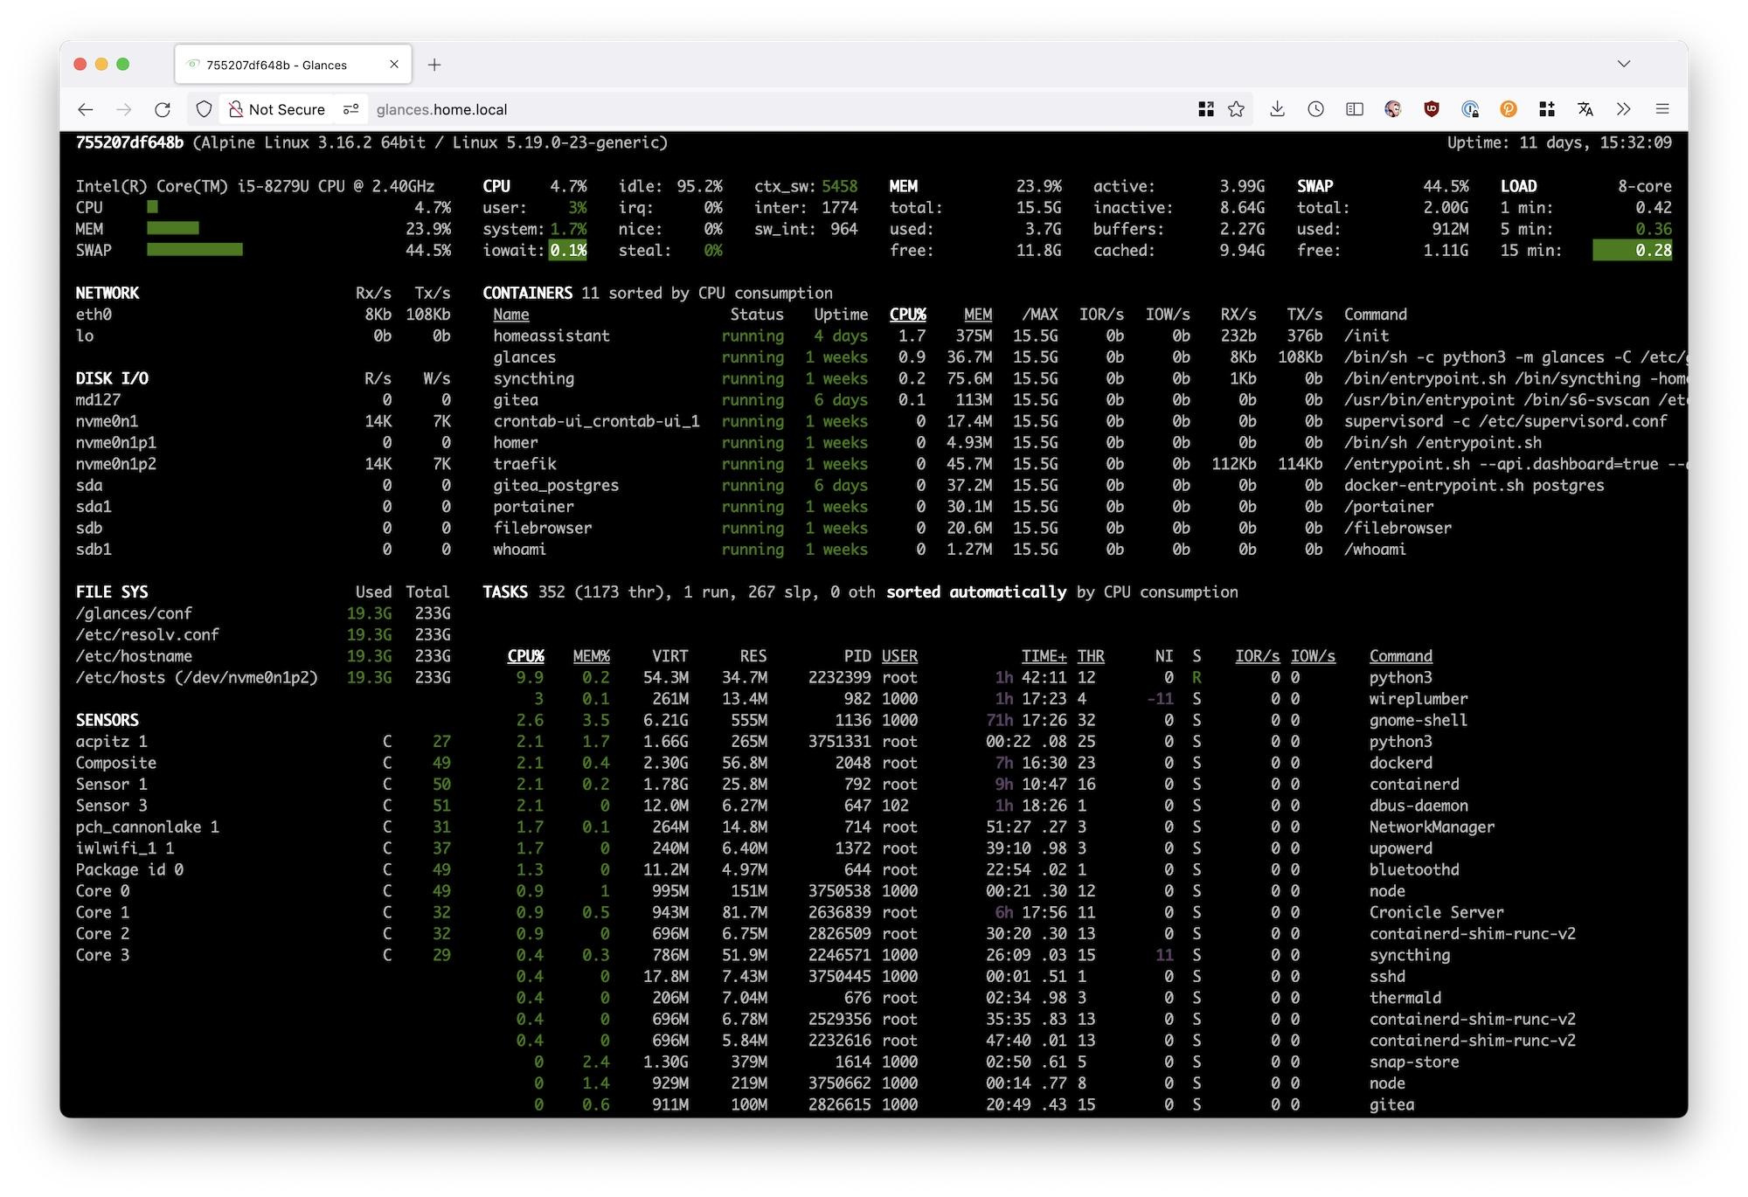Bookmark this page with star icon
This screenshot has width=1748, height=1197.
point(1236,109)
